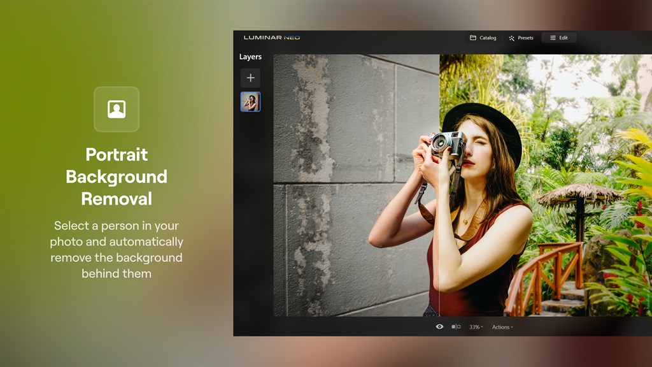Click the 'Portrait Background Removal' title
The height and width of the screenshot is (367, 652).
click(117, 176)
